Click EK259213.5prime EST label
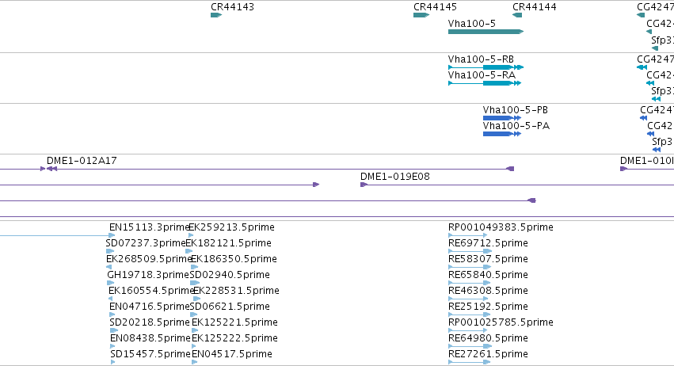 tap(232, 227)
